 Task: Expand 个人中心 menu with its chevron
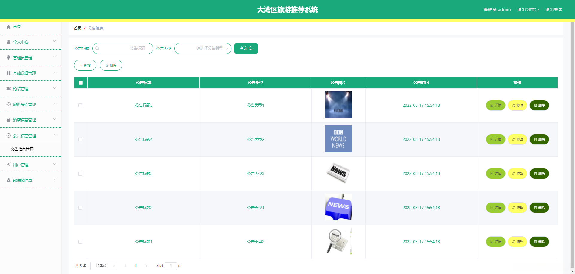click(55, 41)
